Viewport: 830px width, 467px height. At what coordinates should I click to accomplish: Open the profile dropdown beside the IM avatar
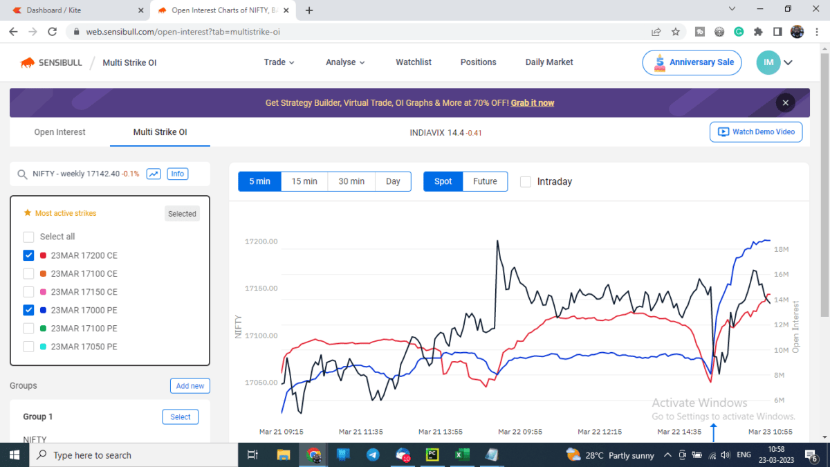point(788,62)
